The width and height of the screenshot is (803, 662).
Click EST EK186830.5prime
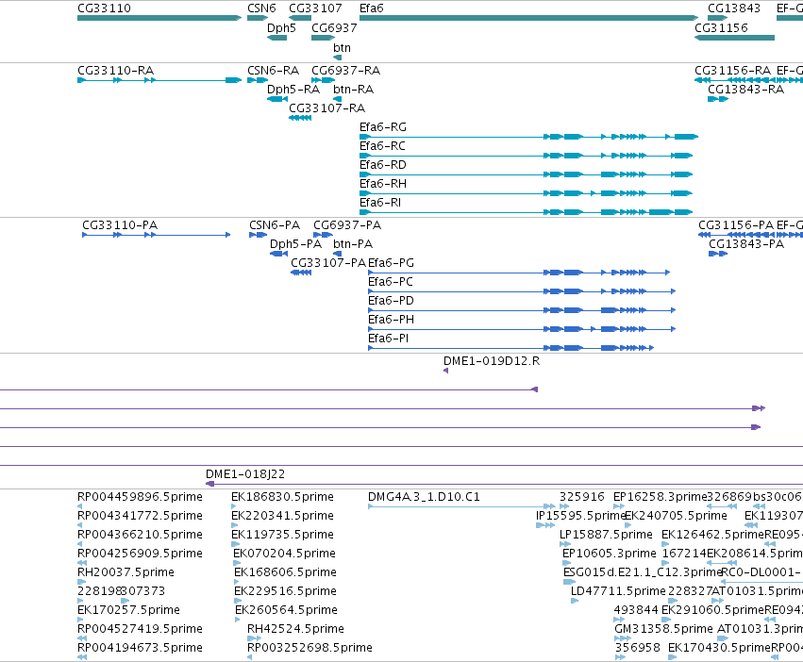[x=233, y=506]
